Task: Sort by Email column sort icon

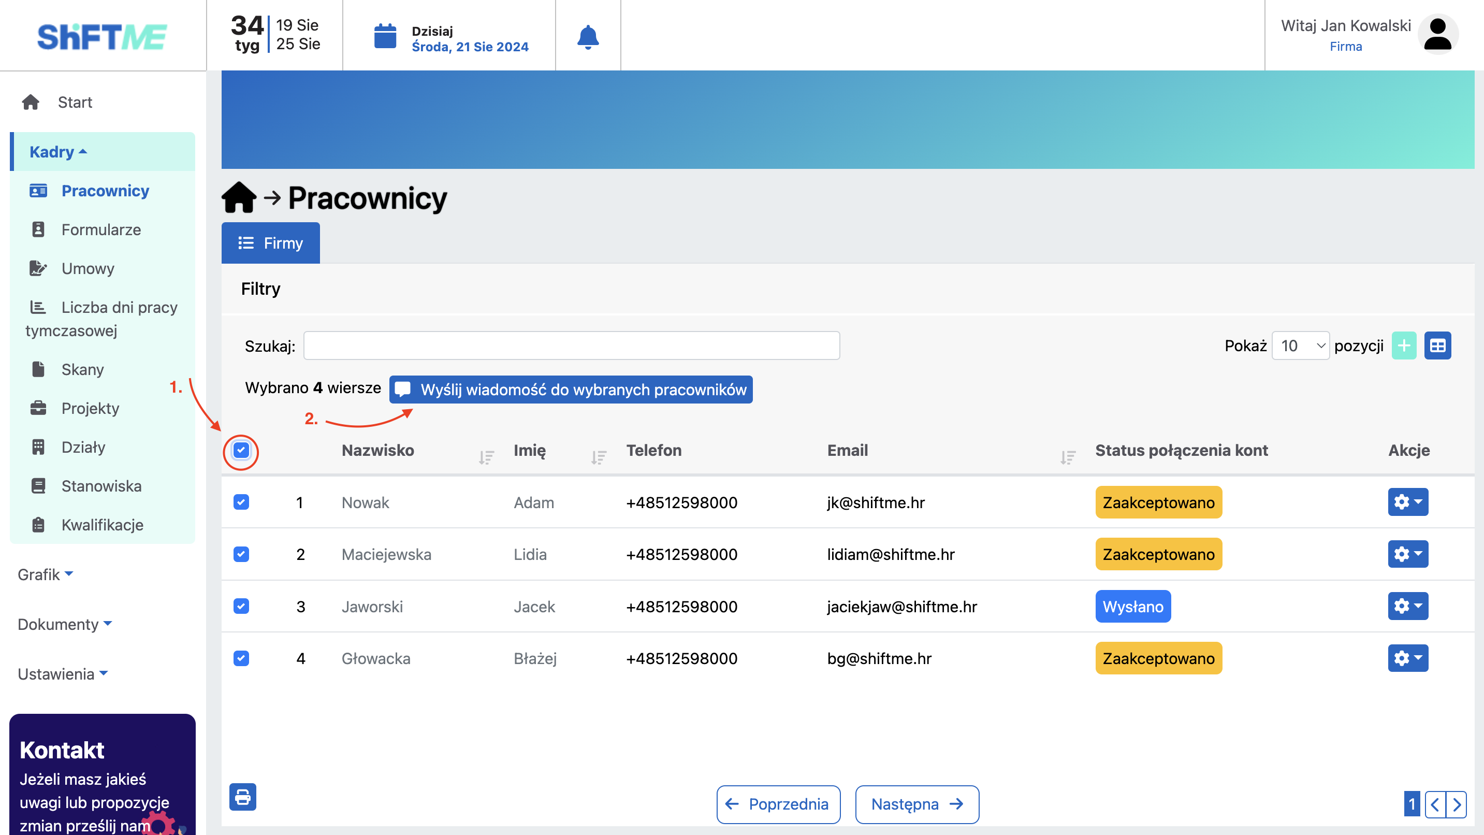Action: click(x=1068, y=457)
